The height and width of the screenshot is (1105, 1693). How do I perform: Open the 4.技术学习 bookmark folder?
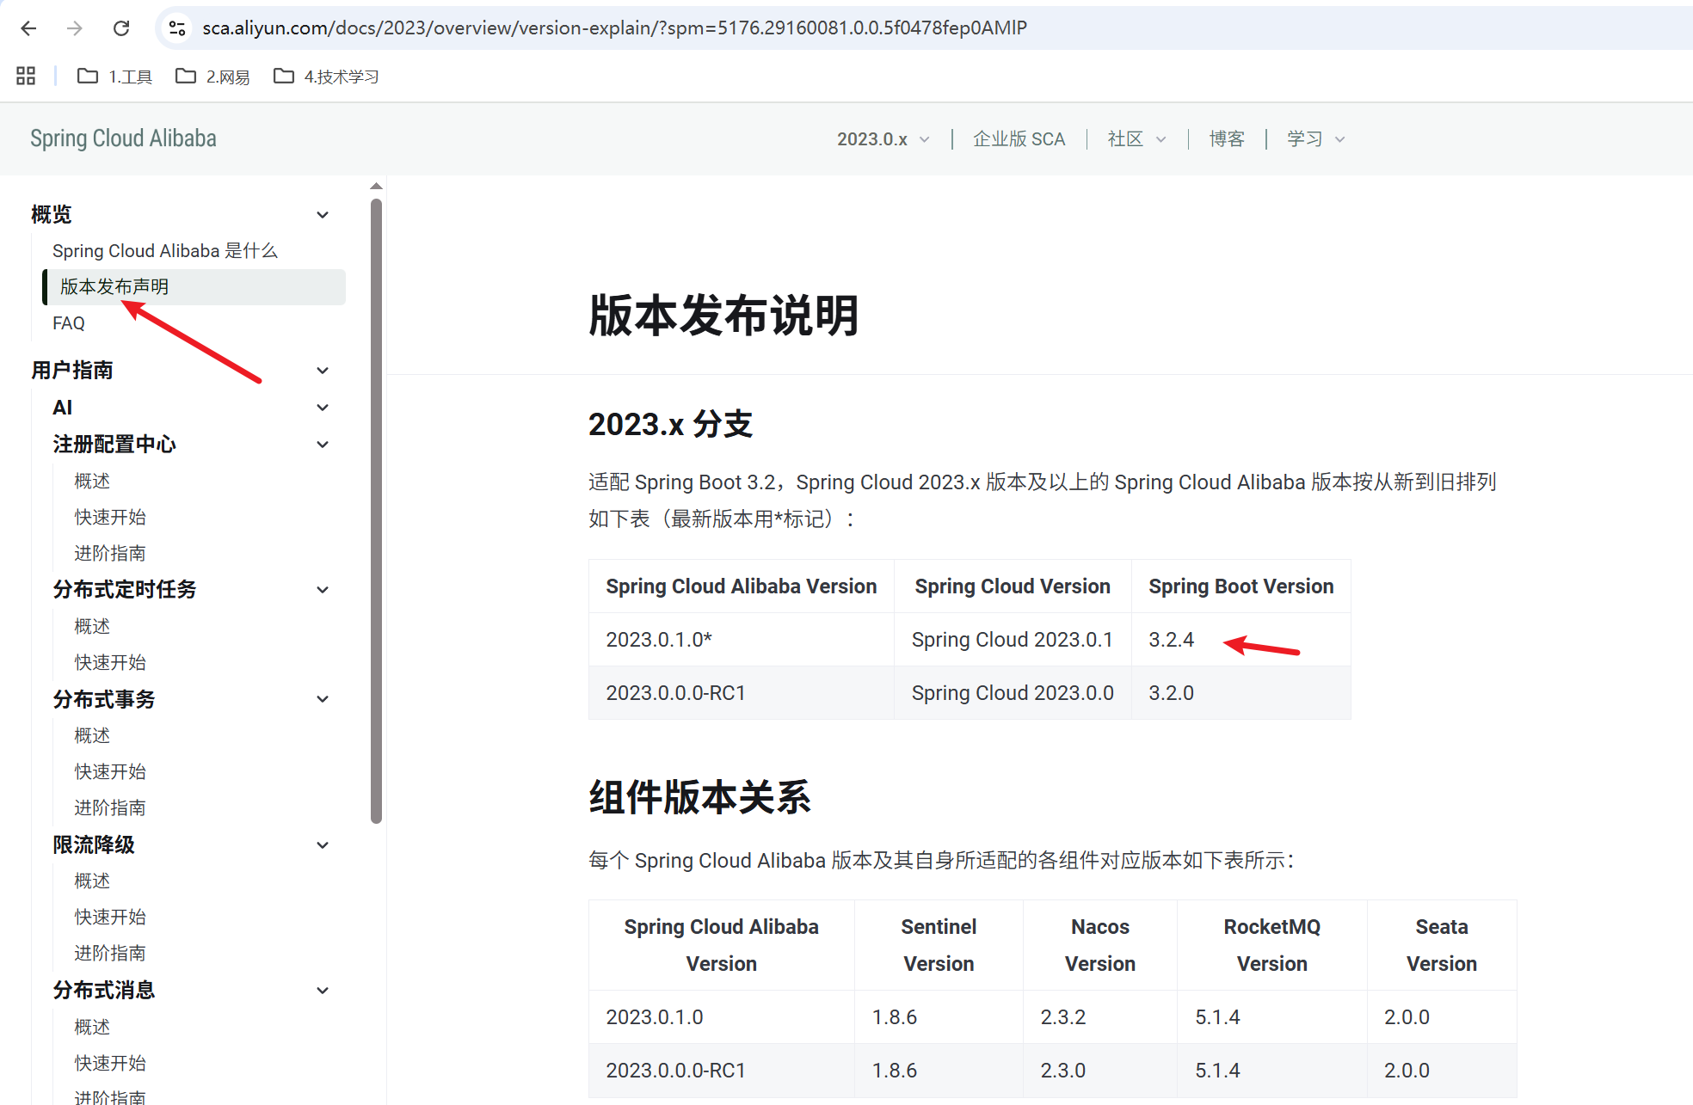pyautogui.click(x=326, y=77)
